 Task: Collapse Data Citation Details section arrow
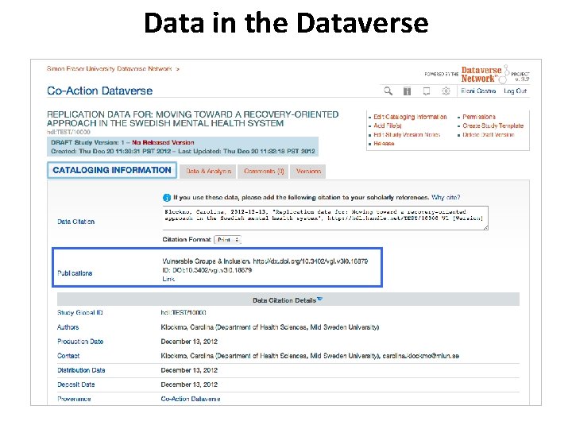pos(320,300)
